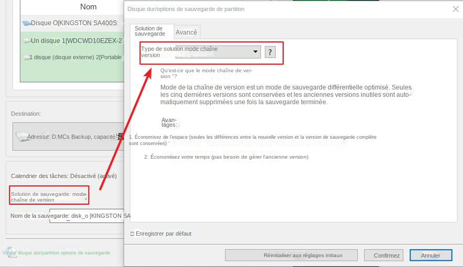Switch to the Avancé tab
Viewport: 463px width, 267px height.
tap(186, 32)
